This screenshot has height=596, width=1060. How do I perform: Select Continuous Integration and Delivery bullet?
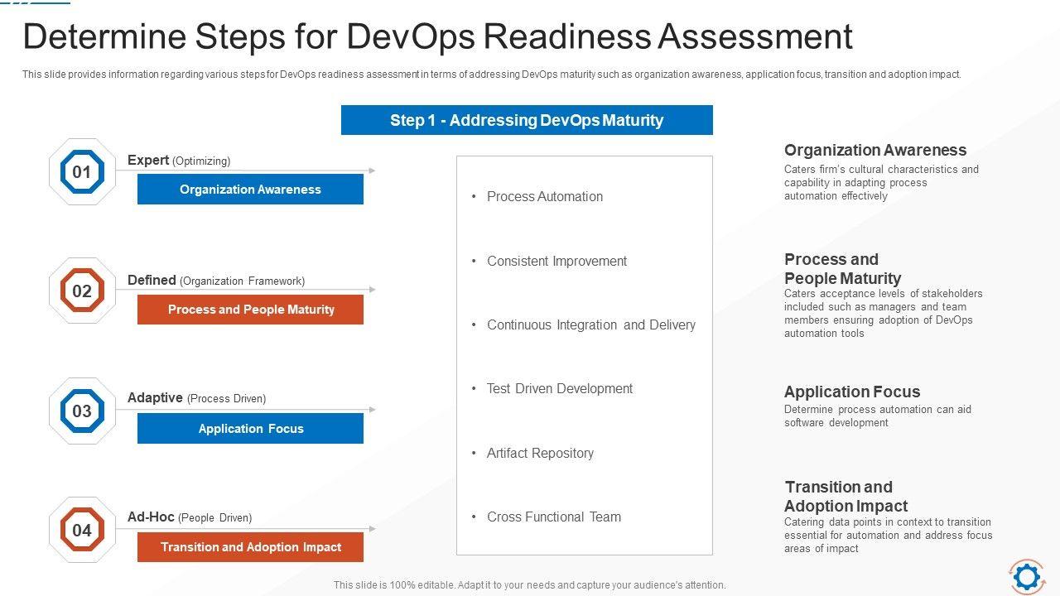[x=590, y=324]
